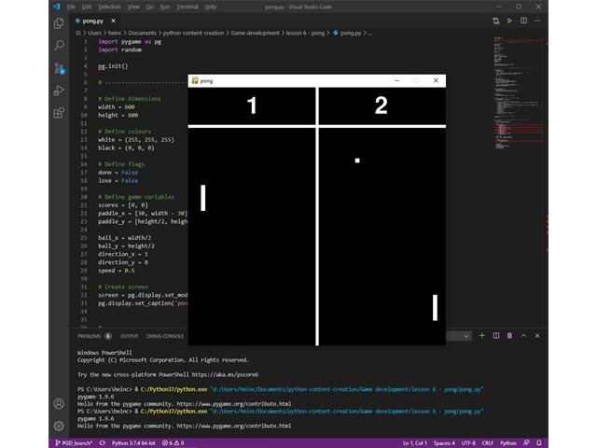Open the Run and Debug view

(59, 91)
